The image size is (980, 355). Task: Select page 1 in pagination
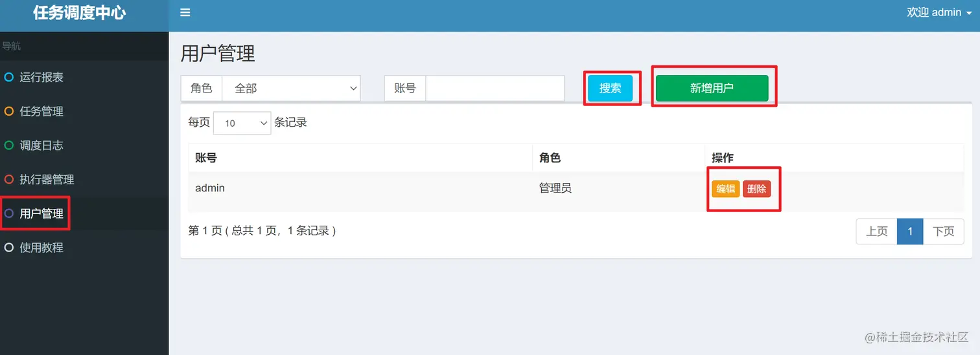(x=910, y=231)
